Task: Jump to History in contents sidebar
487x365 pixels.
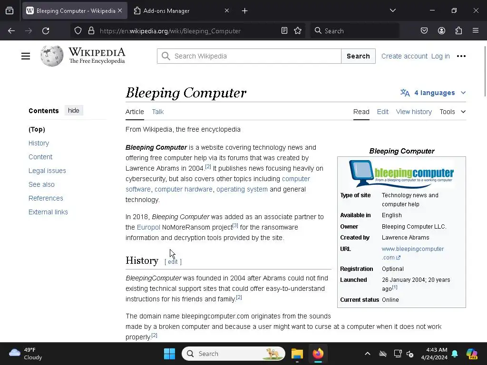Action: (39, 143)
